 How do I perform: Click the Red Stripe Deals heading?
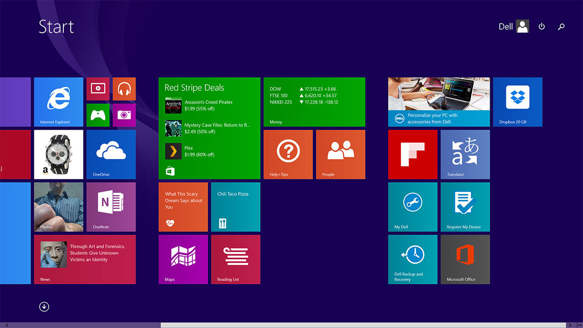pyautogui.click(x=194, y=88)
